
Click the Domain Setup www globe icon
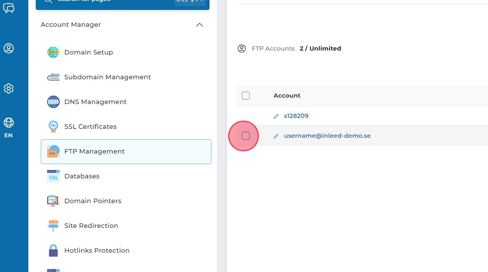pos(53,53)
